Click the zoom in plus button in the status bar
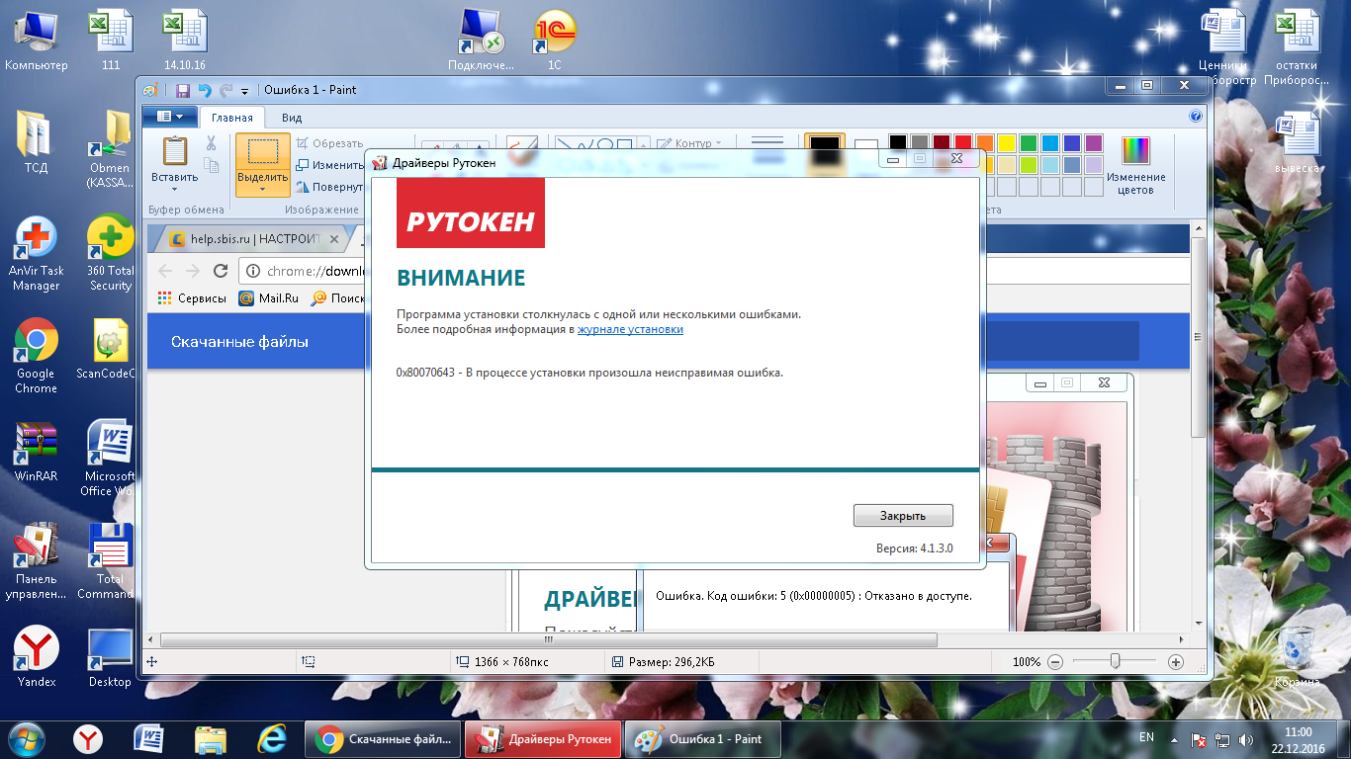 click(1176, 662)
